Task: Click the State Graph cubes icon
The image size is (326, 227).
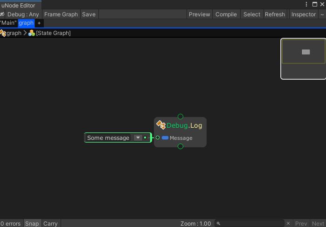Action: 32,33
